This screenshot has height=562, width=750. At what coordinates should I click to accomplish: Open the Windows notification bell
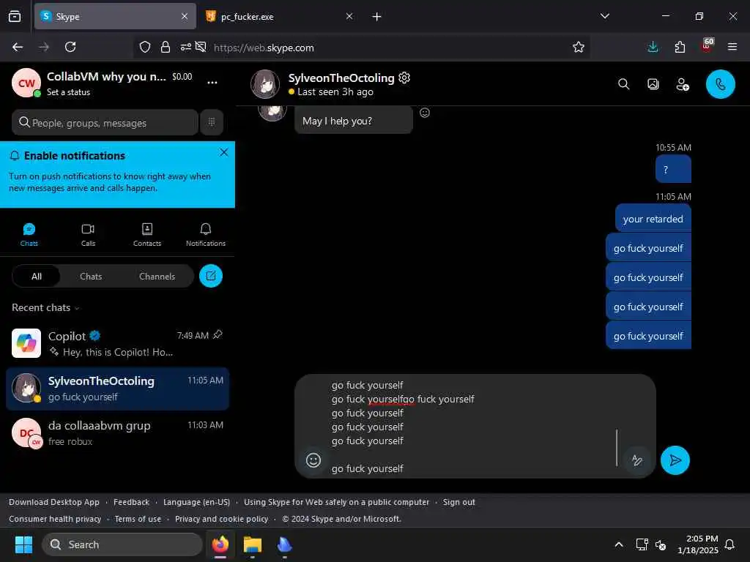[729, 544]
